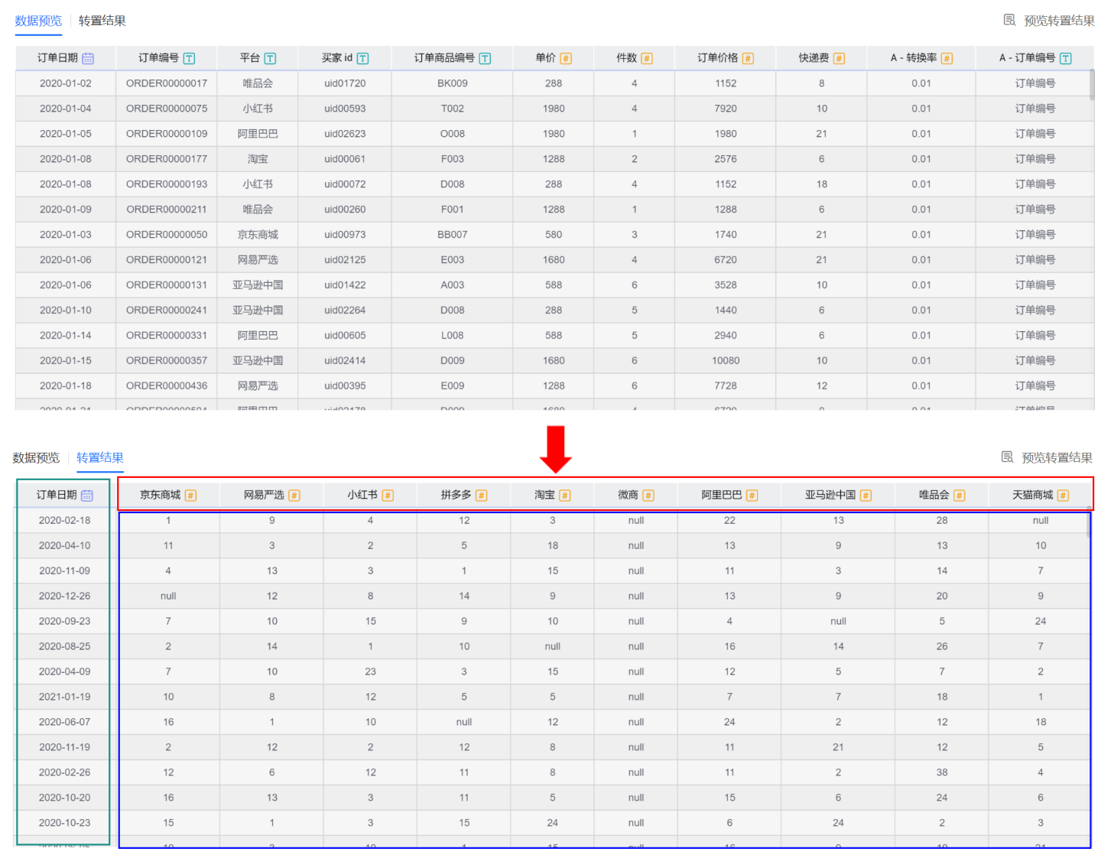Click numeric type icon next to 单价 header

(x=566, y=59)
